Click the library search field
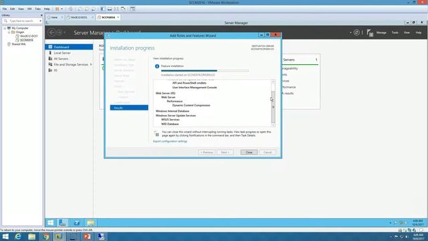 22,21
